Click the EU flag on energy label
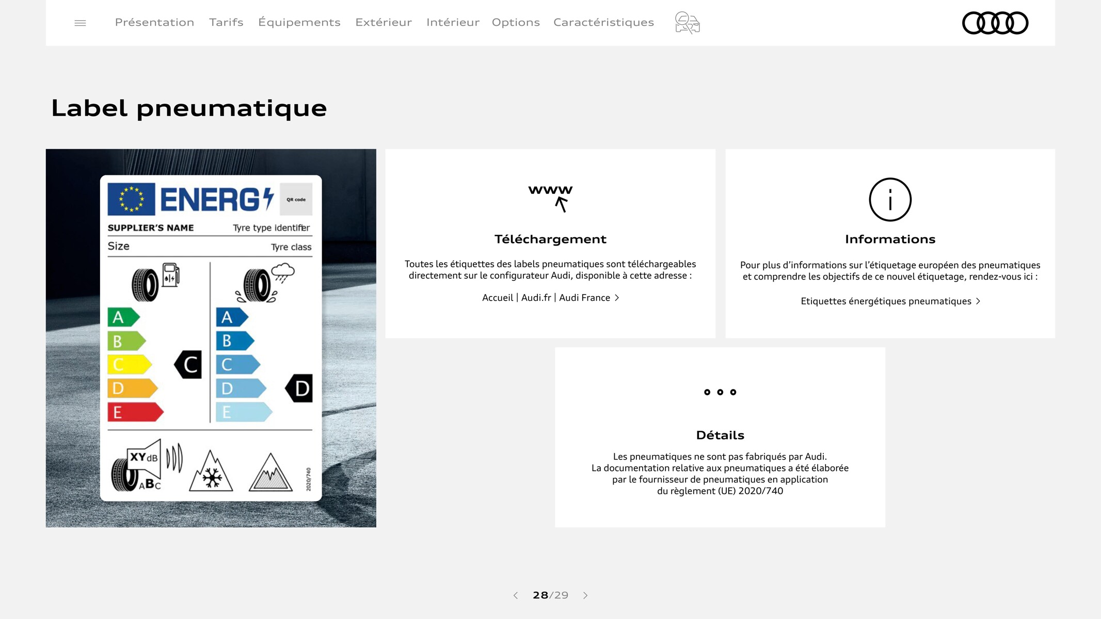1101x619 pixels. (x=131, y=199)
